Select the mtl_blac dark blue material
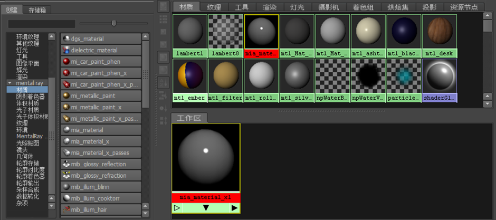The height and width of the screenshot is (220, 496). pos(404,36)
